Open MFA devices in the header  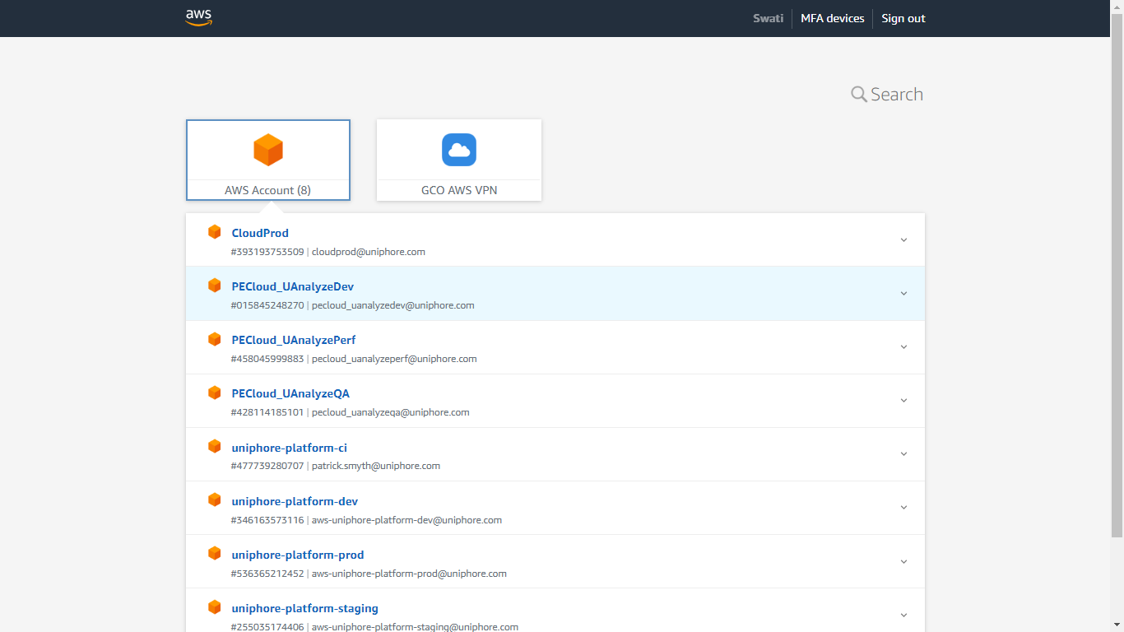point(833,18)
